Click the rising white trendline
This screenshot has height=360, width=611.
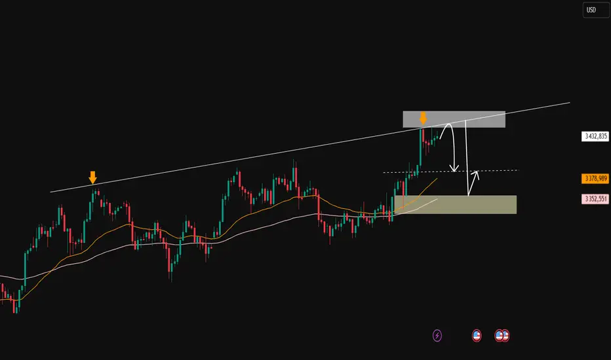pyautogui.click(x=310, y=147)
